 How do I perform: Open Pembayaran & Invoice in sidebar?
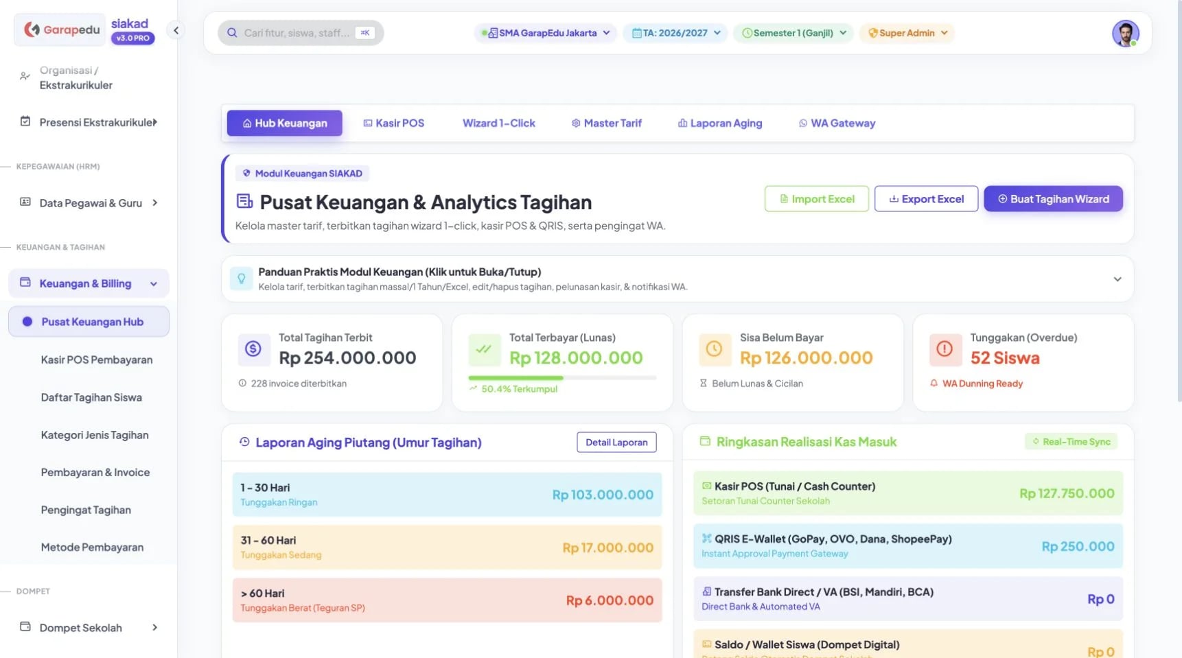[x=95, y=473]
